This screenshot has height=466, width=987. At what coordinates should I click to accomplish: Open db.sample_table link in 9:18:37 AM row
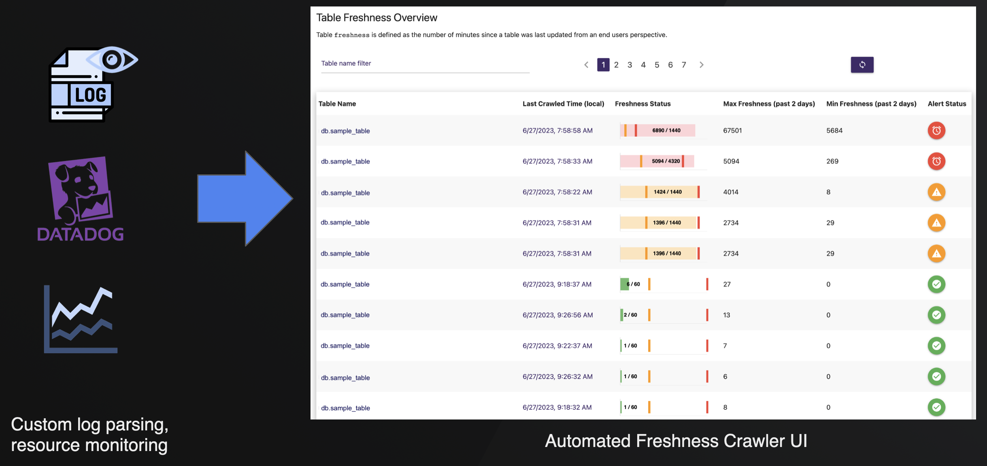pos(345,284)
